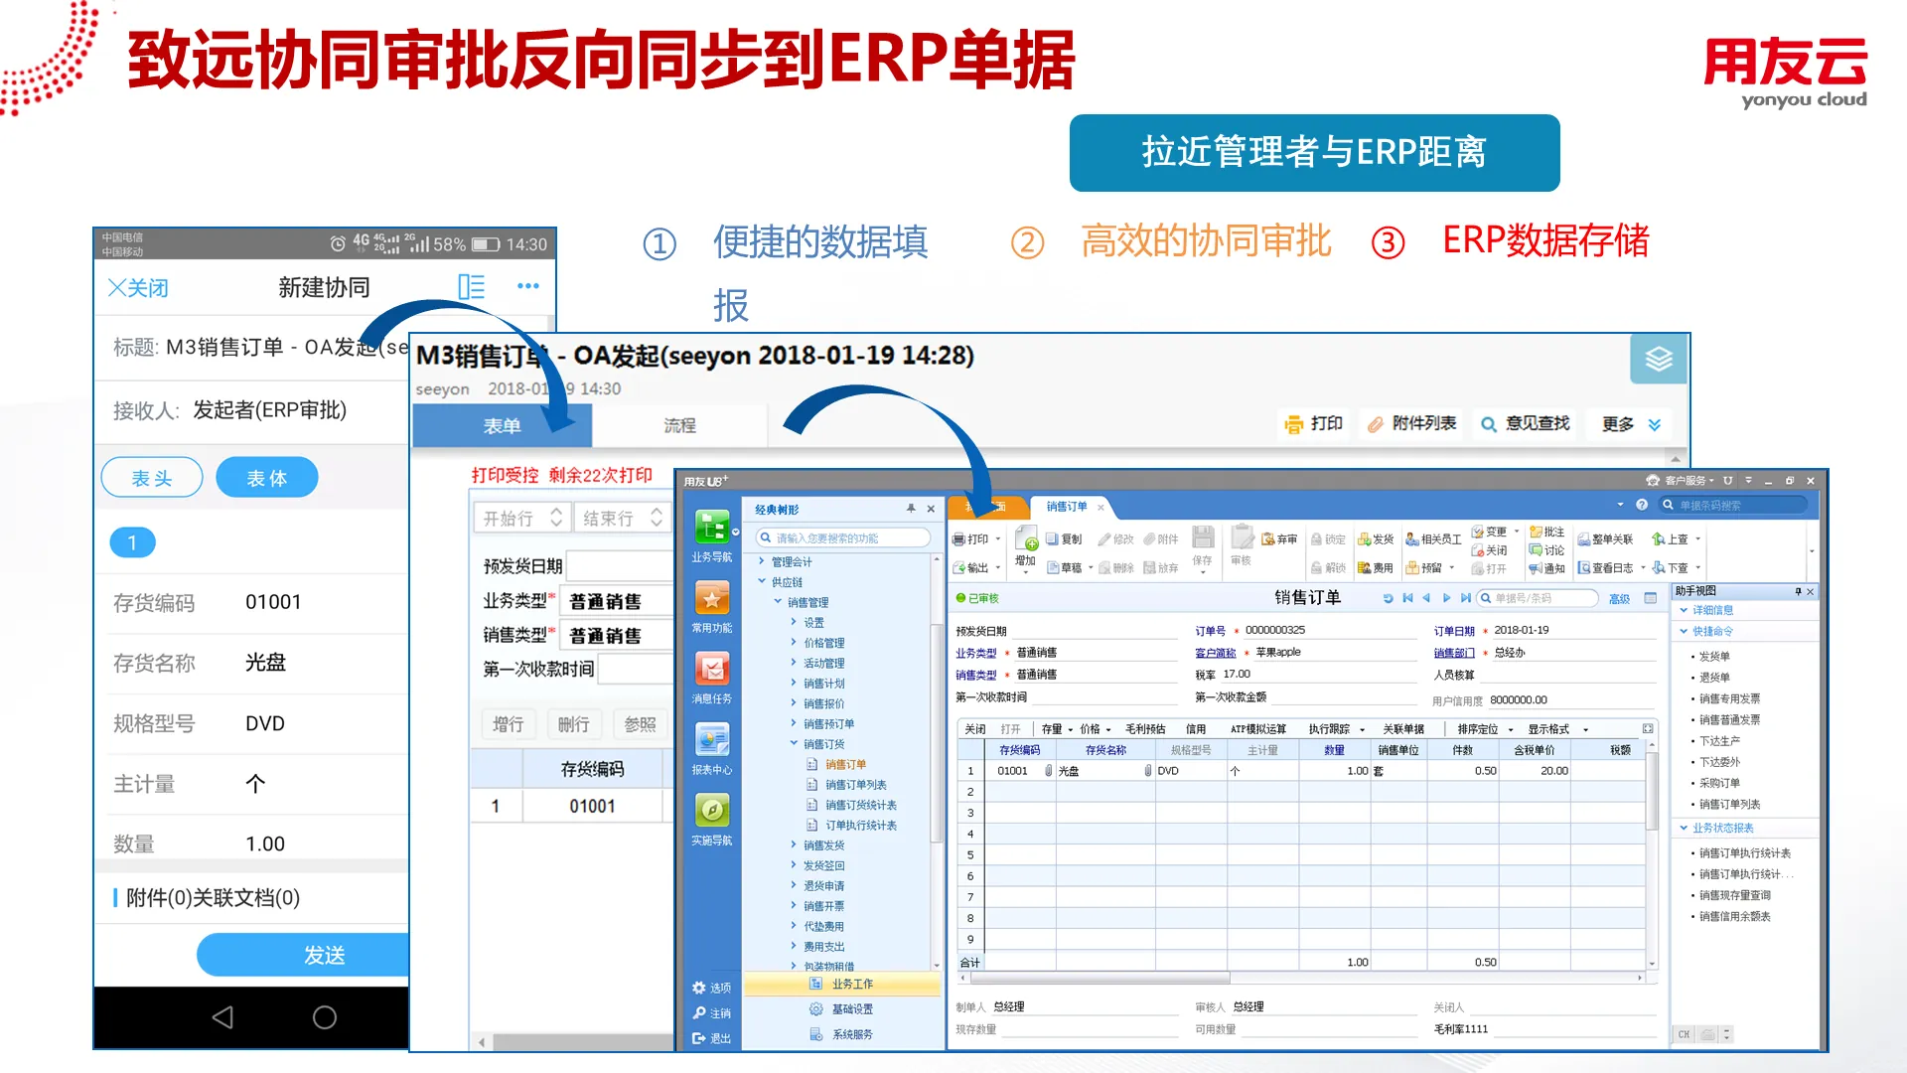Screen dimensions: 1907x1073
Task: Click the 增加 new document icon
Action: point(1026,539)
